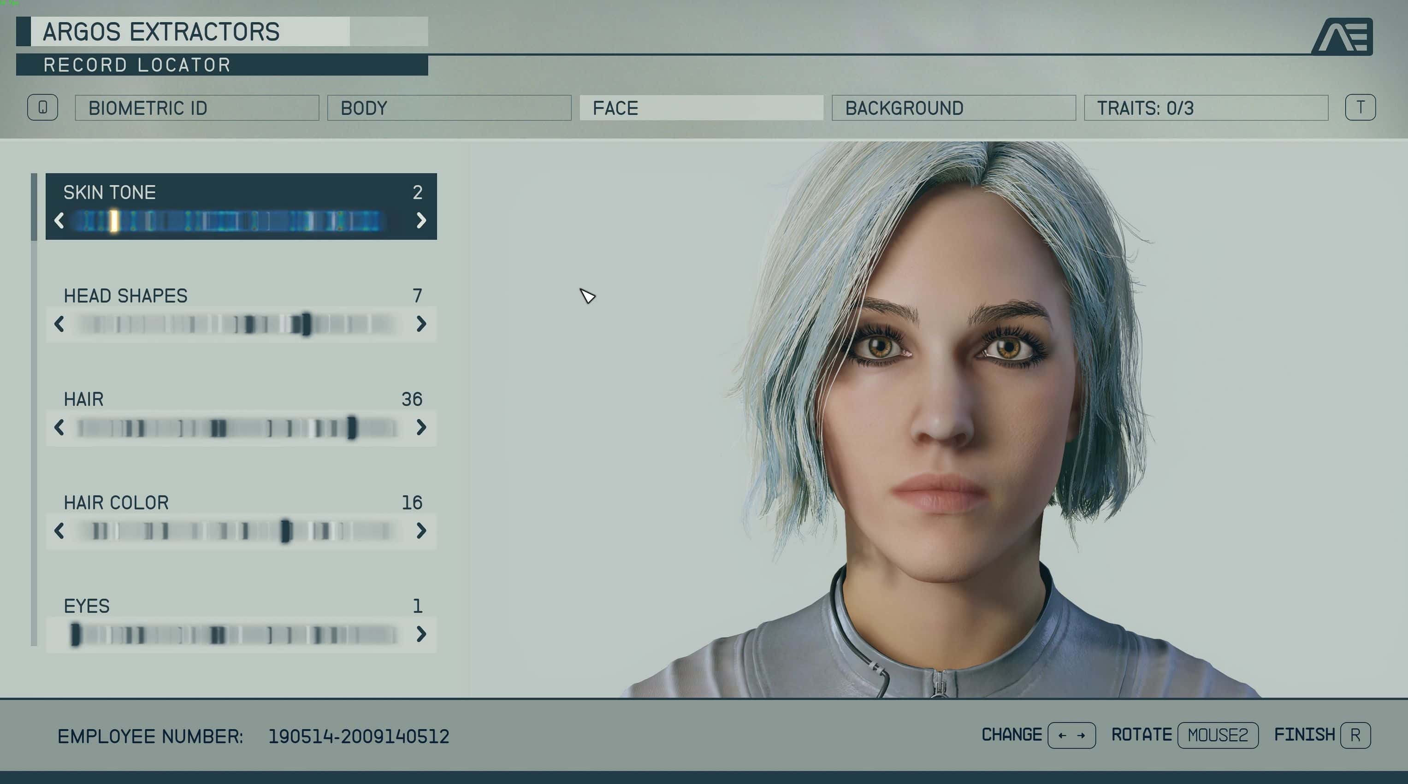Open the Biometric ID tab
Image resolution: width=1408 pixels, height=784 pixels.
click(x=197, y=108)
